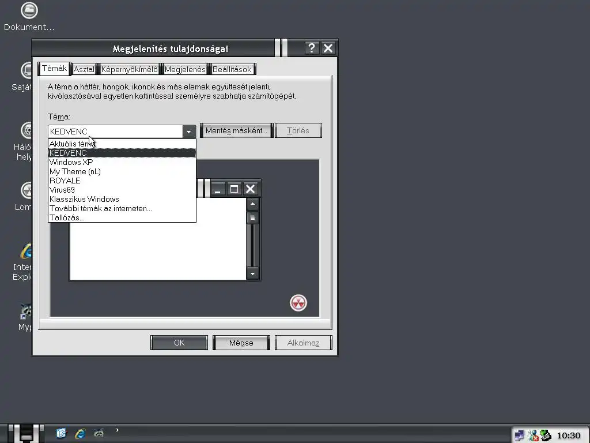Switch to the Témák tab

[55, 69]
